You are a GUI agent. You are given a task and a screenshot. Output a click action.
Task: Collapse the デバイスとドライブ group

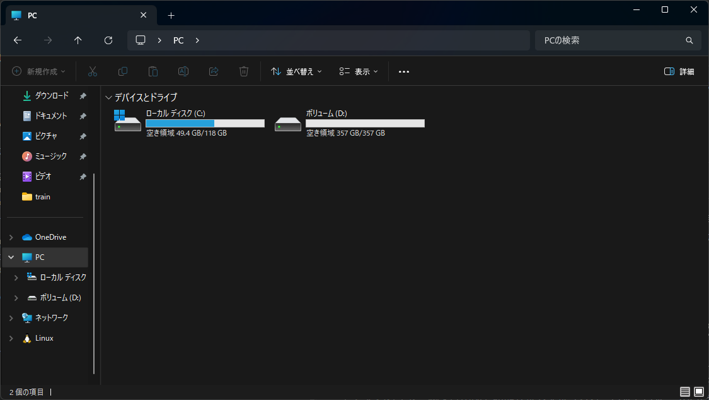pos(108,97)
